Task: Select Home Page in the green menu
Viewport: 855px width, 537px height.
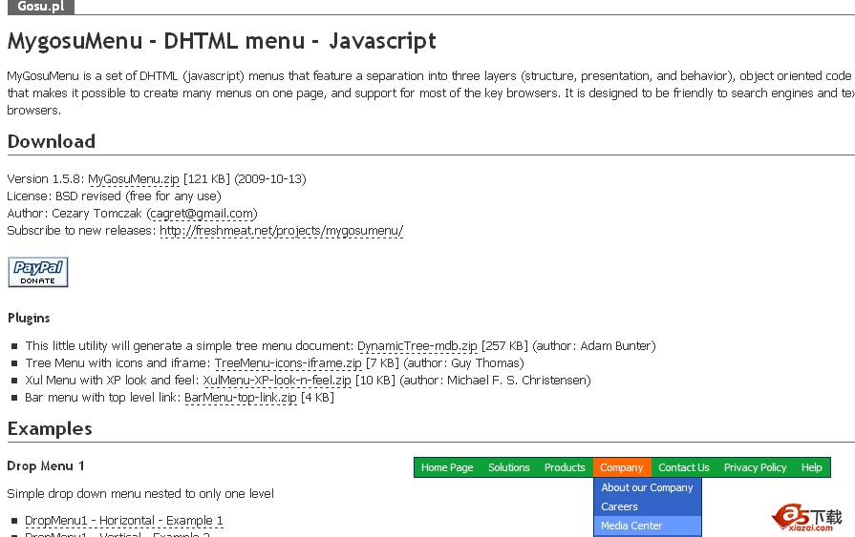Action: coord(447,467)
